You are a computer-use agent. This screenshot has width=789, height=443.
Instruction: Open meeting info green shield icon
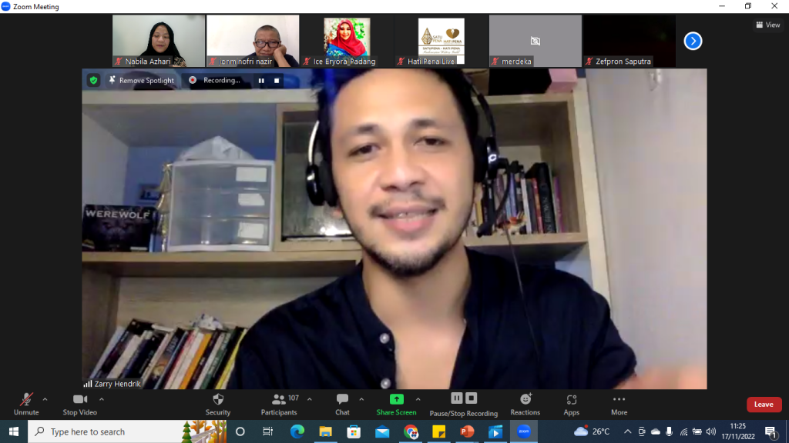pyautogui.click(x=93, y=80)
